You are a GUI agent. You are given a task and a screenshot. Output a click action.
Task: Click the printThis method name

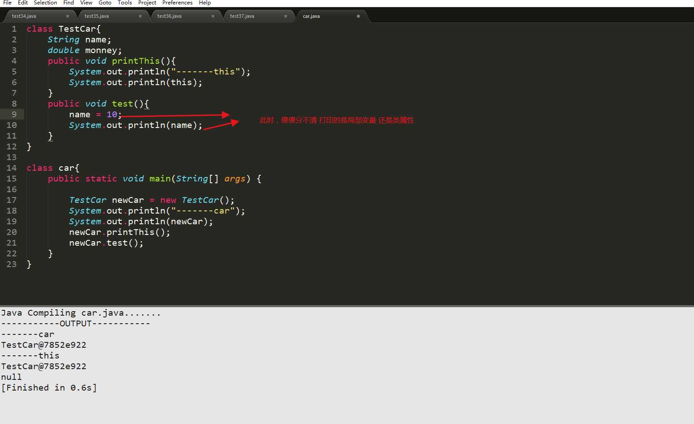(x=136, y=61)
